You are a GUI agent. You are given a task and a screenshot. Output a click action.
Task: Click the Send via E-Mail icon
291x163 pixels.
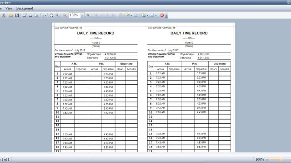(152, 15)
